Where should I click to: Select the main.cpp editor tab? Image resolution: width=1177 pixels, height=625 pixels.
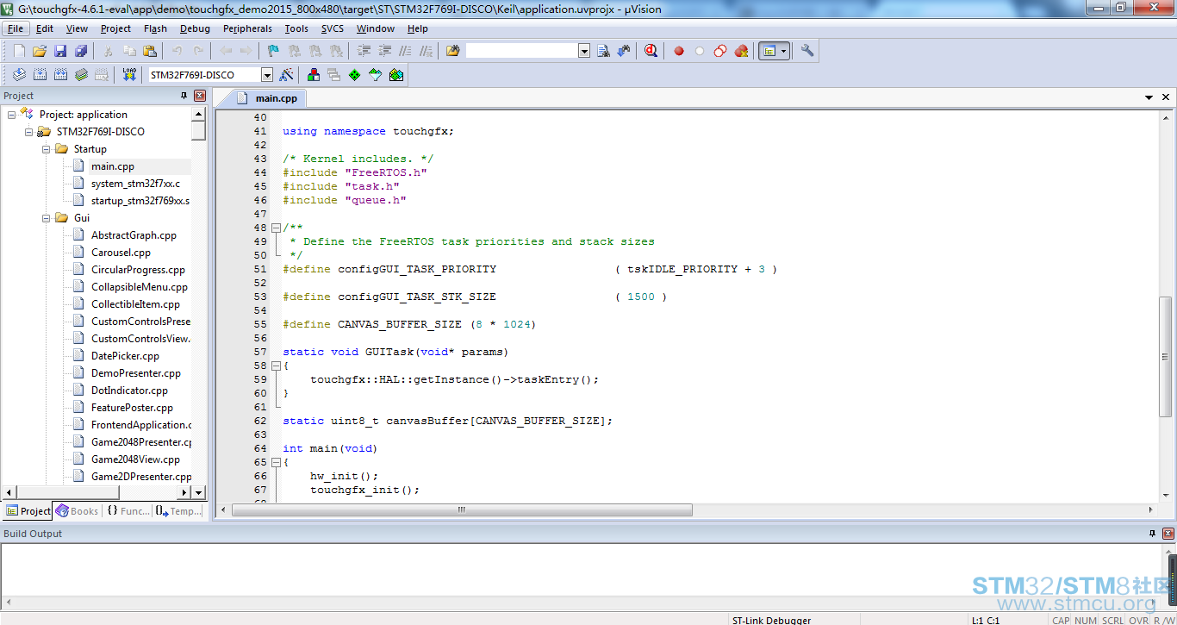(x=267, y=98)
